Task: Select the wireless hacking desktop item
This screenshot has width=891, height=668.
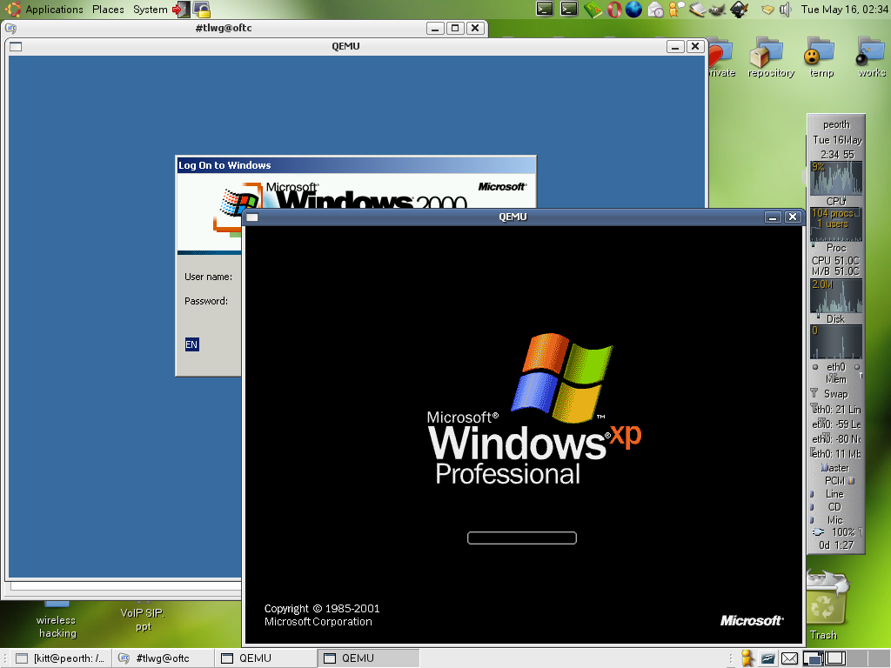Action: 57,621
